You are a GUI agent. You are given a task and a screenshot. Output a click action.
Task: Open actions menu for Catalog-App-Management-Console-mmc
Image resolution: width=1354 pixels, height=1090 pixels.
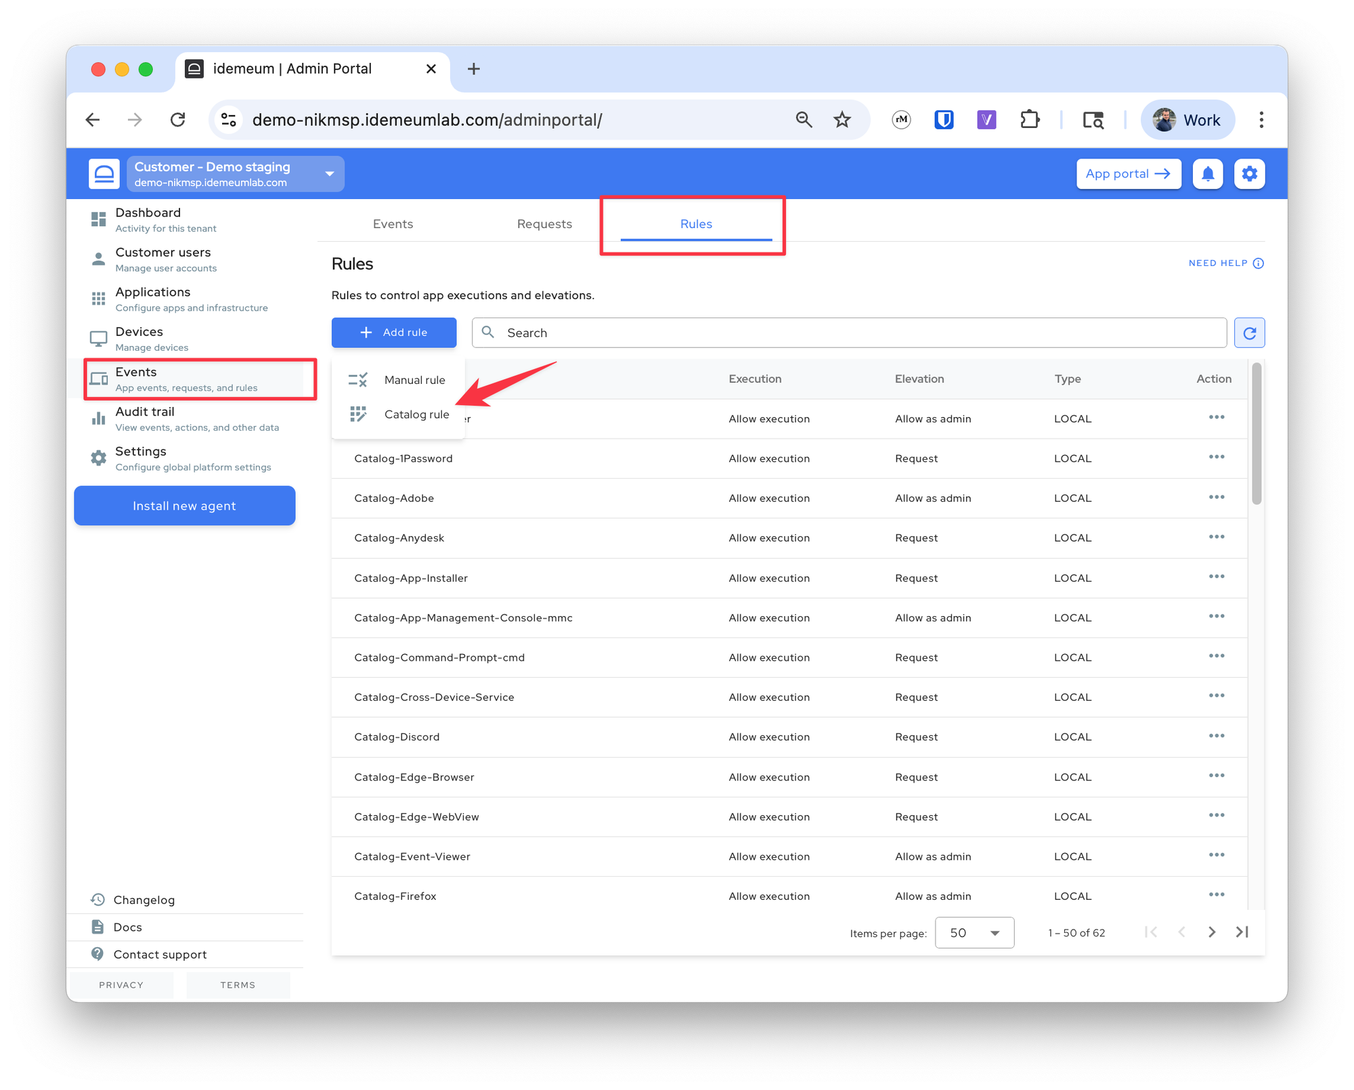pyautogui.click(x=1217, y=617)
